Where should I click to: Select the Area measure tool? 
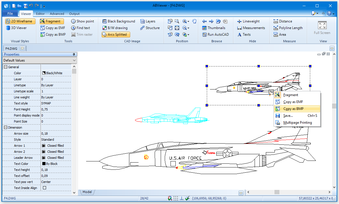click(x=280, y=35)
